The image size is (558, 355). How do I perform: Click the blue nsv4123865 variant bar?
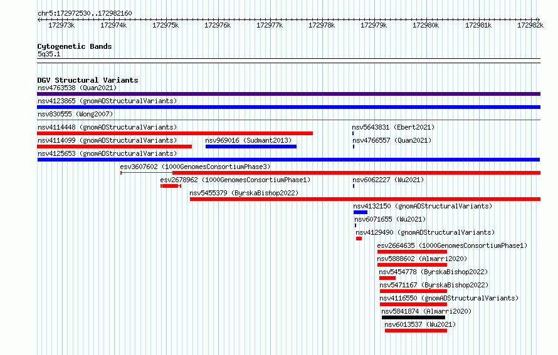point(288,107)
